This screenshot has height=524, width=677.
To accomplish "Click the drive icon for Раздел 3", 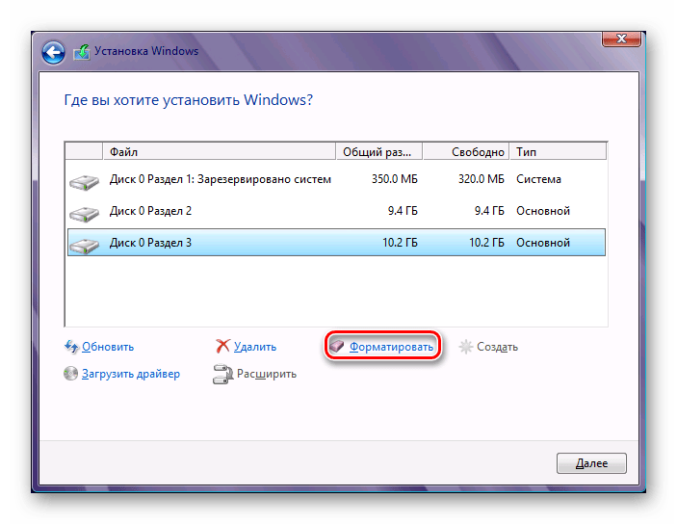I will point(84,246).
